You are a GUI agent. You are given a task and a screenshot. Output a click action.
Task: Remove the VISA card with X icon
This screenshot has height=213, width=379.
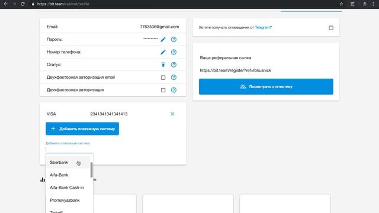[x=172, y=114]
